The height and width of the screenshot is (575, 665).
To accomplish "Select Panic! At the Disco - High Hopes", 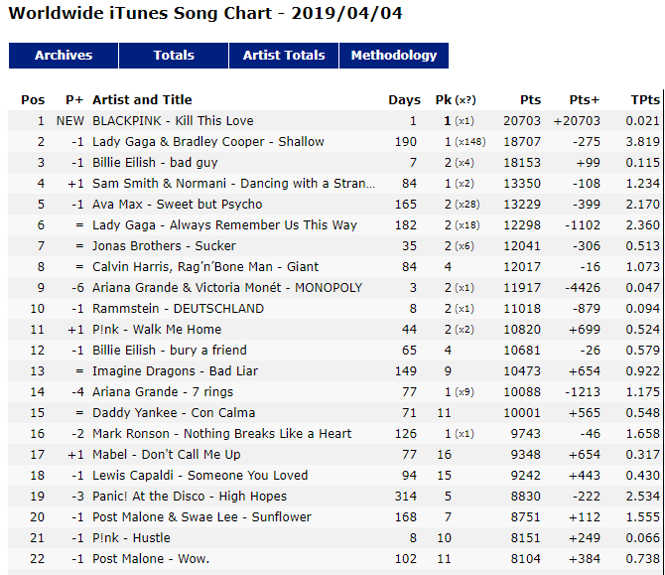I will click(190, 497).
